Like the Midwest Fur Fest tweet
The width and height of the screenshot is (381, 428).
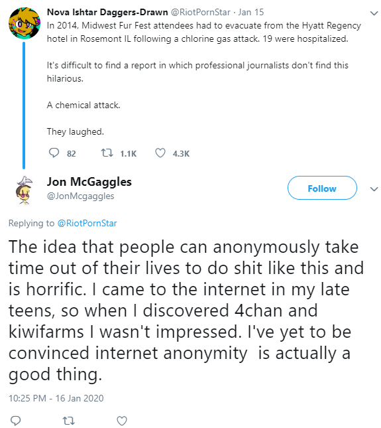point(160,153)
